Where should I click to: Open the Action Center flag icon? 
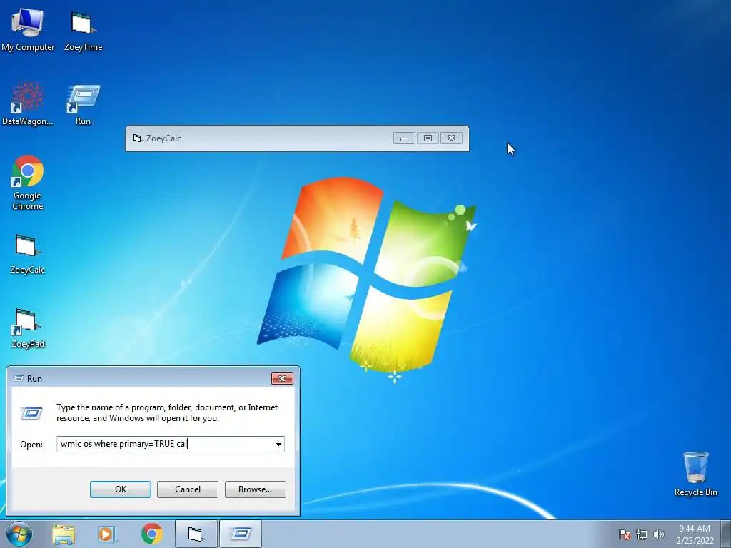(624, 534)
